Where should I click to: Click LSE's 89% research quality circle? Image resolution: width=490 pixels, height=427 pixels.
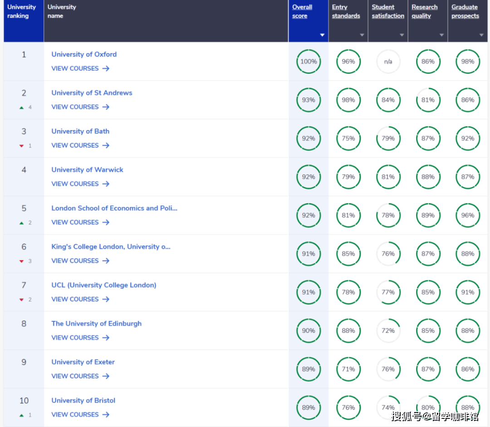[x=428, y=215]
